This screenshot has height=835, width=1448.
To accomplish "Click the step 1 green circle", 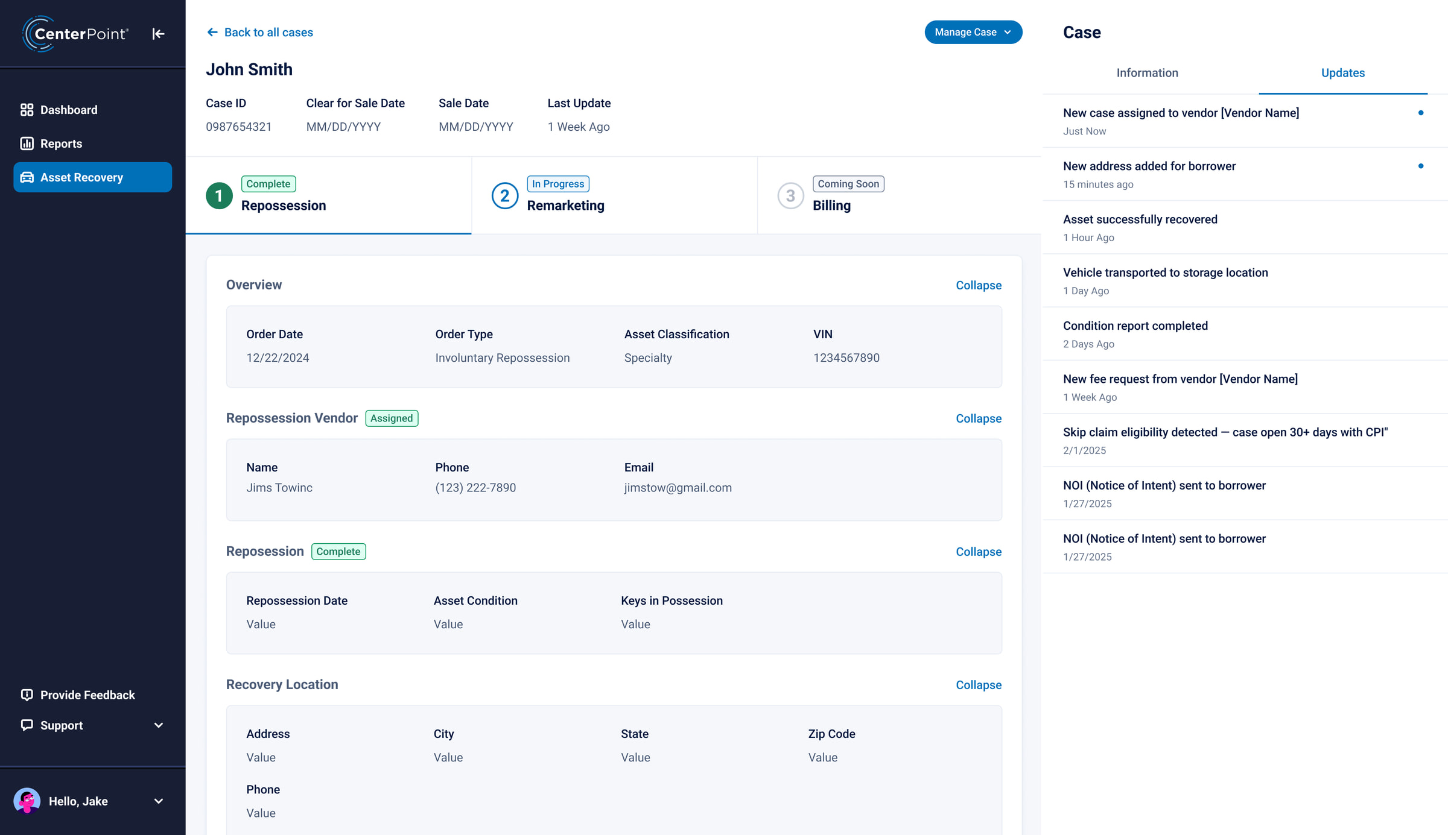I will coord(219,196).
